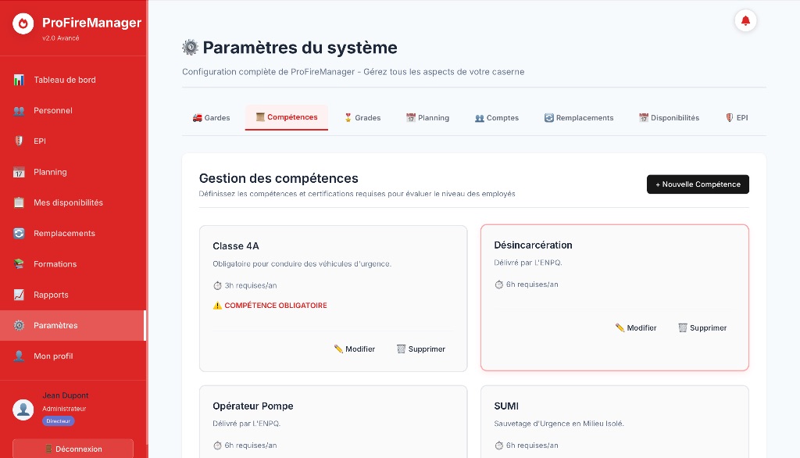
Task: Select the Remplacements refresh icon in sidebar
Action: point(19,233)
